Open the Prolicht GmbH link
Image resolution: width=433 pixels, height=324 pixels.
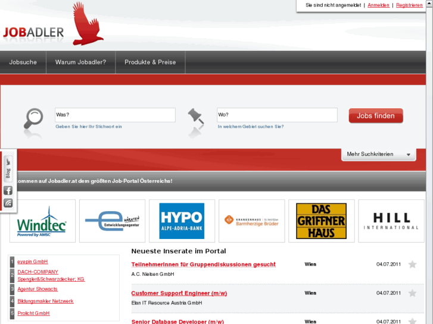pos(34,313)
